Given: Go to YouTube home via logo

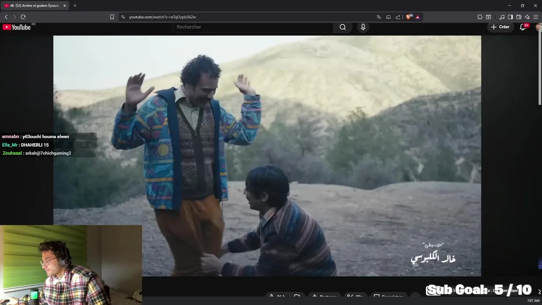Looking at the screenshot, I should coord(17,27).
